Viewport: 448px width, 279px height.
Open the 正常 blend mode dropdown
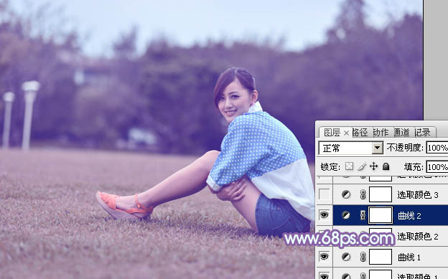point(350,148)
